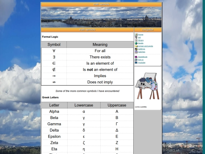The width and height of the screenshot is (205, 154).
Task: Click the lowercase ζ cell
Action: 84,143
